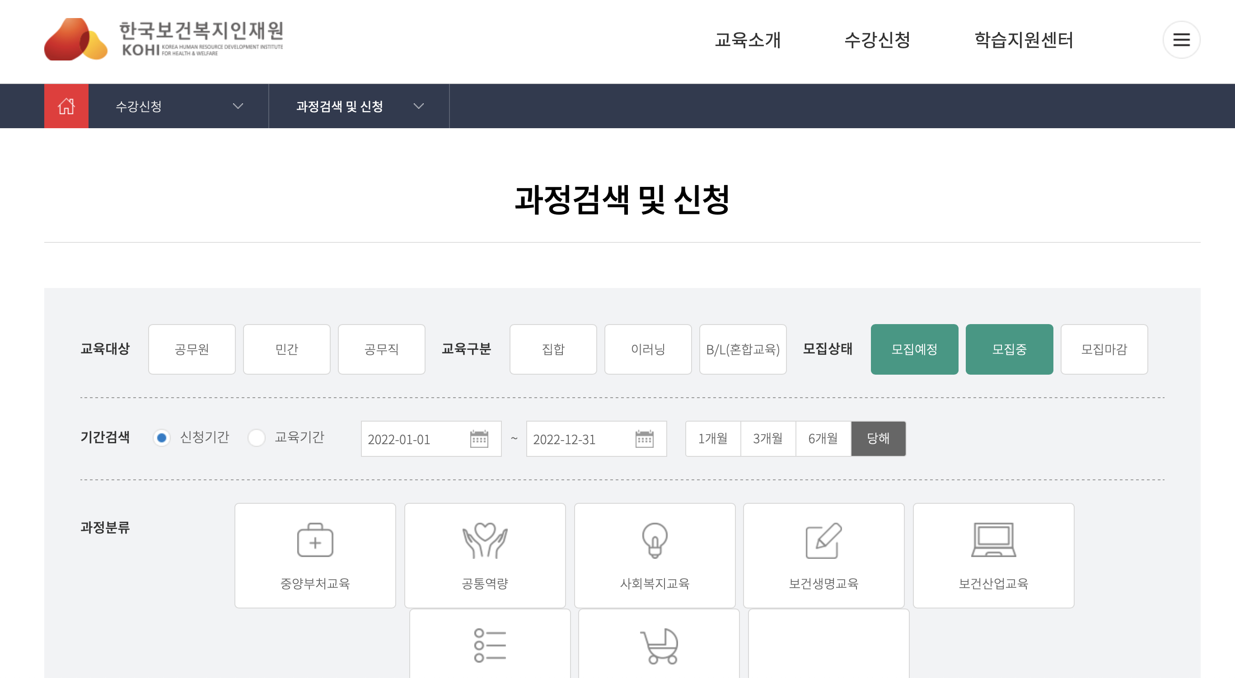Click the red home icon

click(x=66, y=106)
